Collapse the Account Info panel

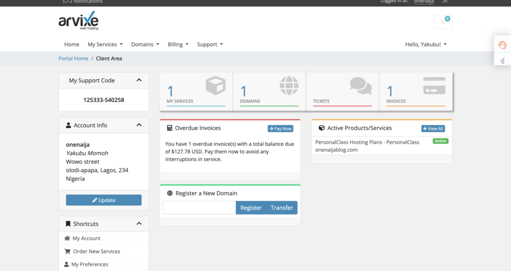click(x=139, y=125)
